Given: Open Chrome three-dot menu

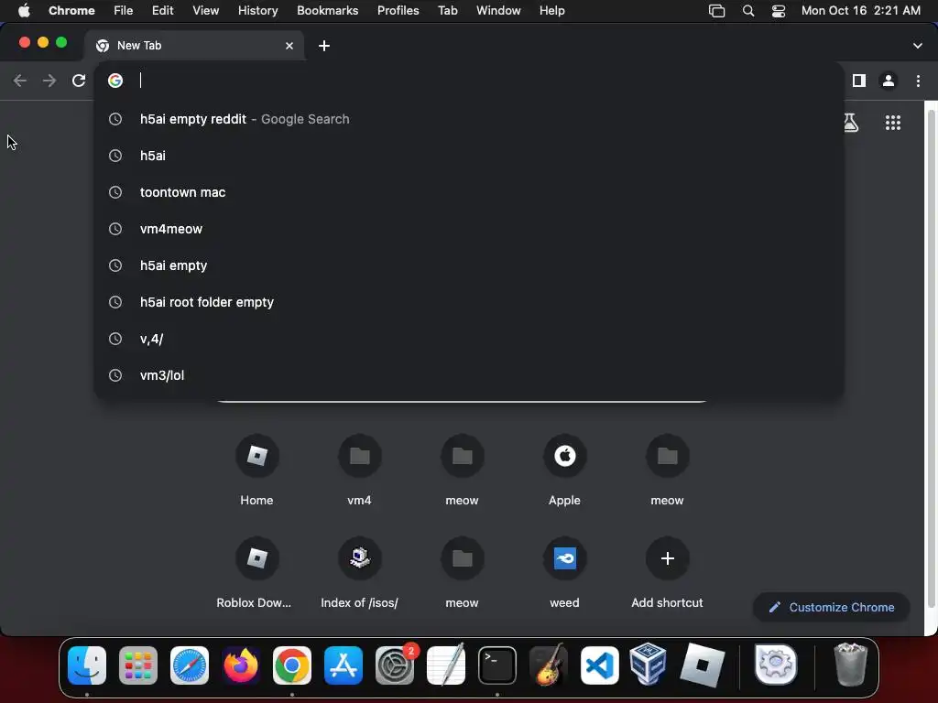Looking at the screenshot, I should point(918,81).
